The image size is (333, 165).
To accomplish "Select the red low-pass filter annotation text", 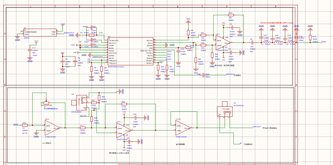I will (x=277, y=23).
